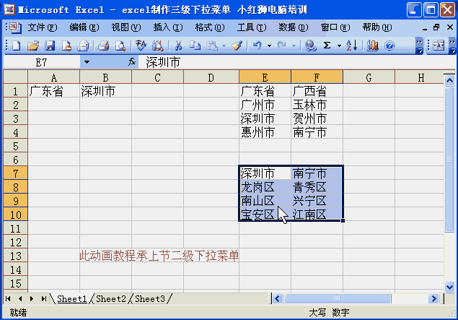
Task: Open the 视图(V) menu
Action: pyautogui.click(x=126, y=27)
